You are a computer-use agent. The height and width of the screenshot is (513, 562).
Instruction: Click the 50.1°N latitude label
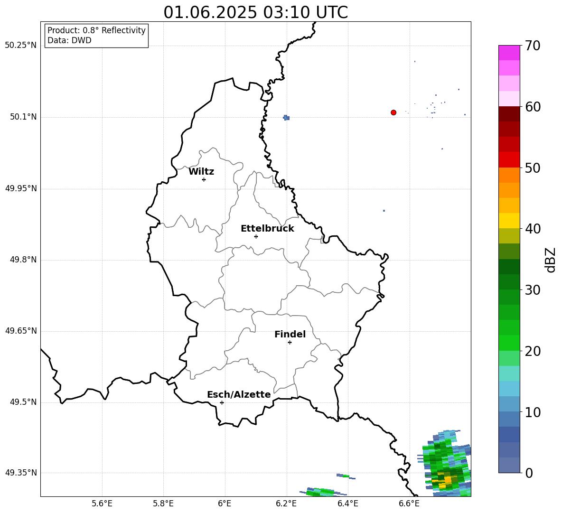click(23, 117)
